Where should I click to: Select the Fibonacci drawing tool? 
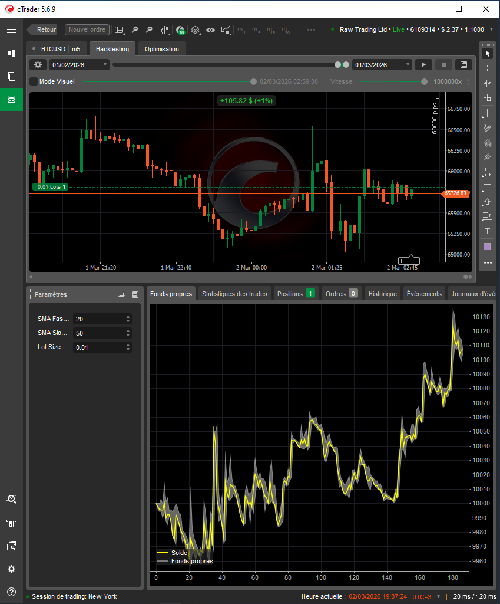coord(488,142)
